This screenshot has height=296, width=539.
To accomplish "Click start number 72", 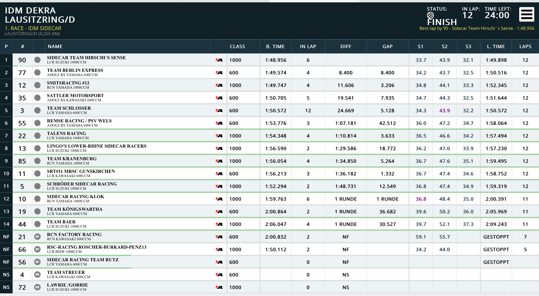I will click(22, 287).
